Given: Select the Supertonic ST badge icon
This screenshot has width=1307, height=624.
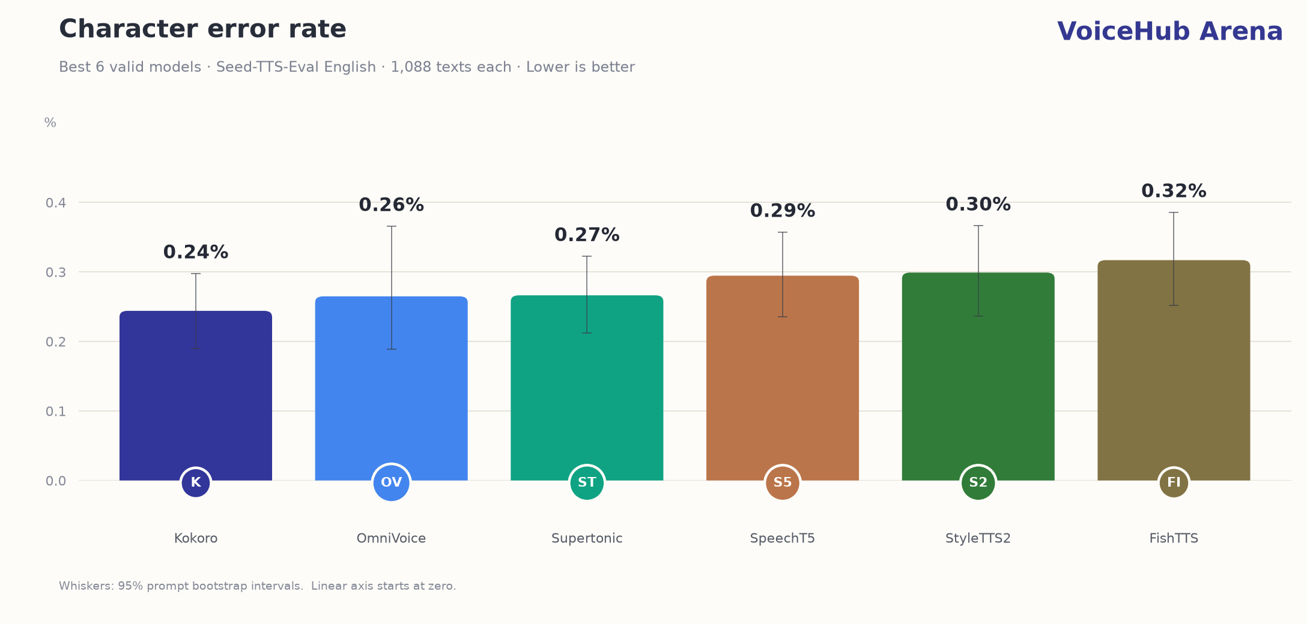Looking at the screenshot, I should pyautogui.click(x=587, y=482).
